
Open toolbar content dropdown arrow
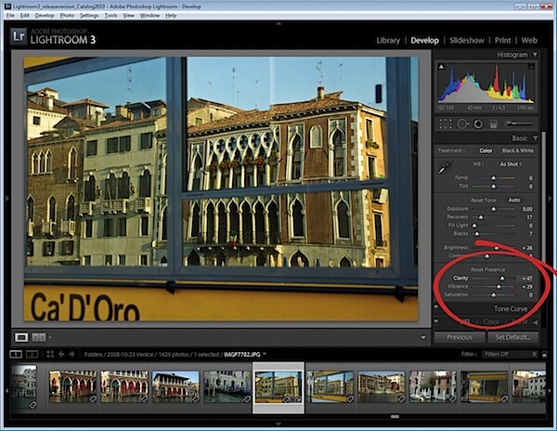pyautogui.click(x=423, y=337)
